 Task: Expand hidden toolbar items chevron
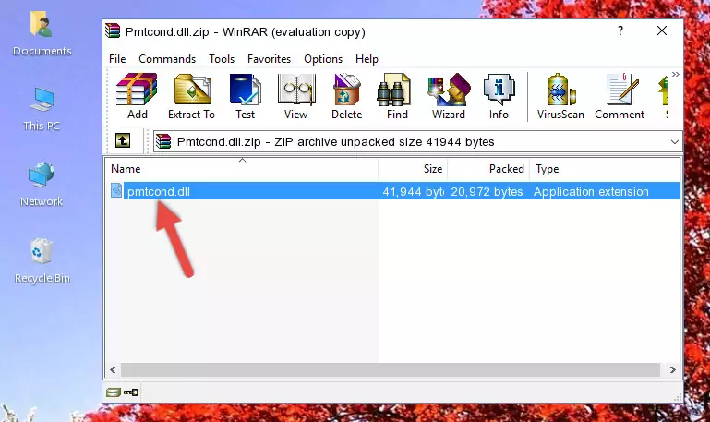(x=676, y=74)
